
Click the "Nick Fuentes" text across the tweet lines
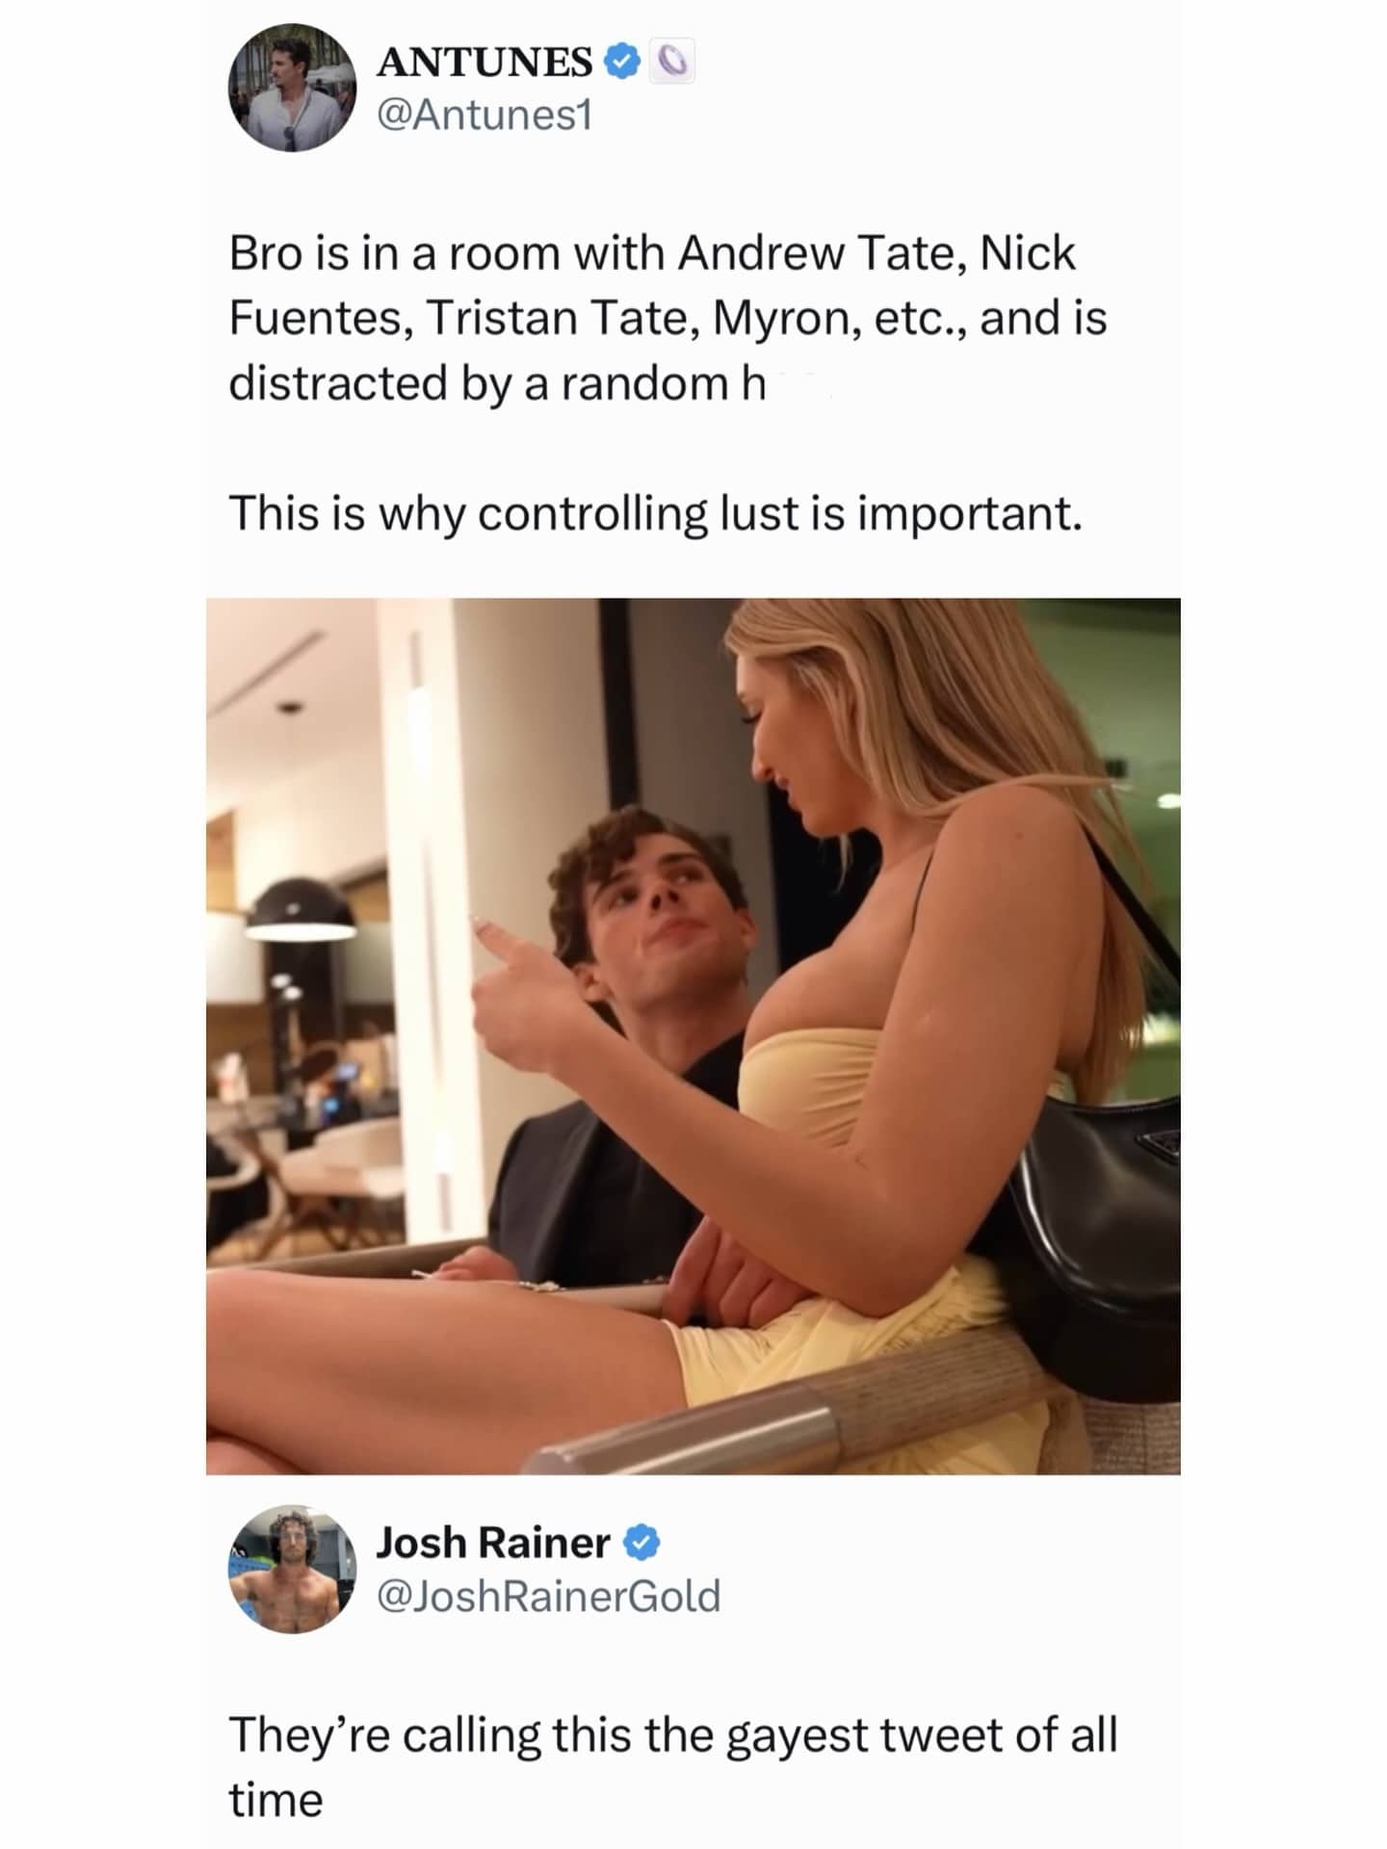(1027, 254)
